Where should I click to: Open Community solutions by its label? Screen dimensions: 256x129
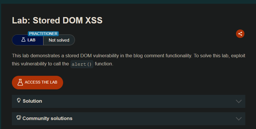coord(47,118)
